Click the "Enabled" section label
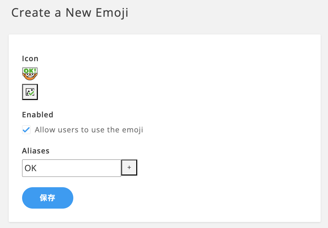The image size is (328, 228). [x=37, y=115]
